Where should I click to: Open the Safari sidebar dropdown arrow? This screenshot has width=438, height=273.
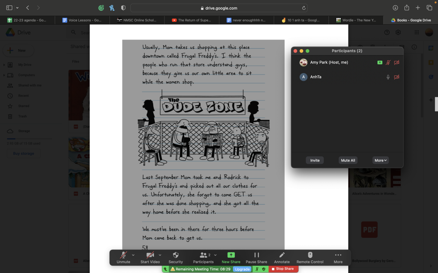(x=17, y=8)
